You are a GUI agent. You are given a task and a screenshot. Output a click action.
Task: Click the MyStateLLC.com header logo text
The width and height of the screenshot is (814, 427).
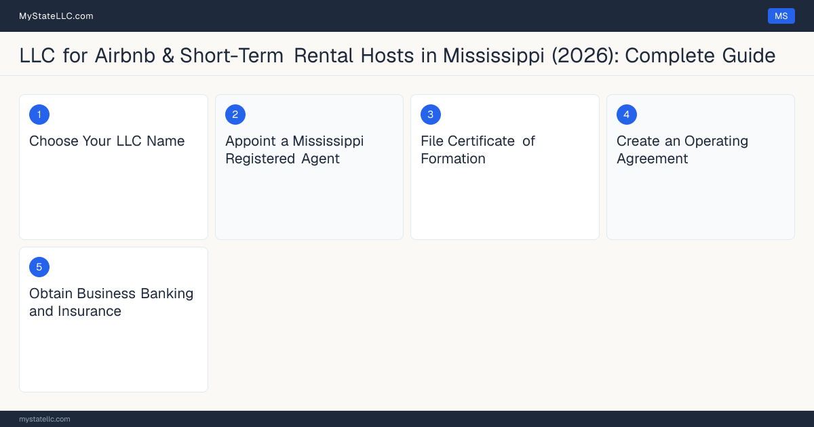[56, 16]
